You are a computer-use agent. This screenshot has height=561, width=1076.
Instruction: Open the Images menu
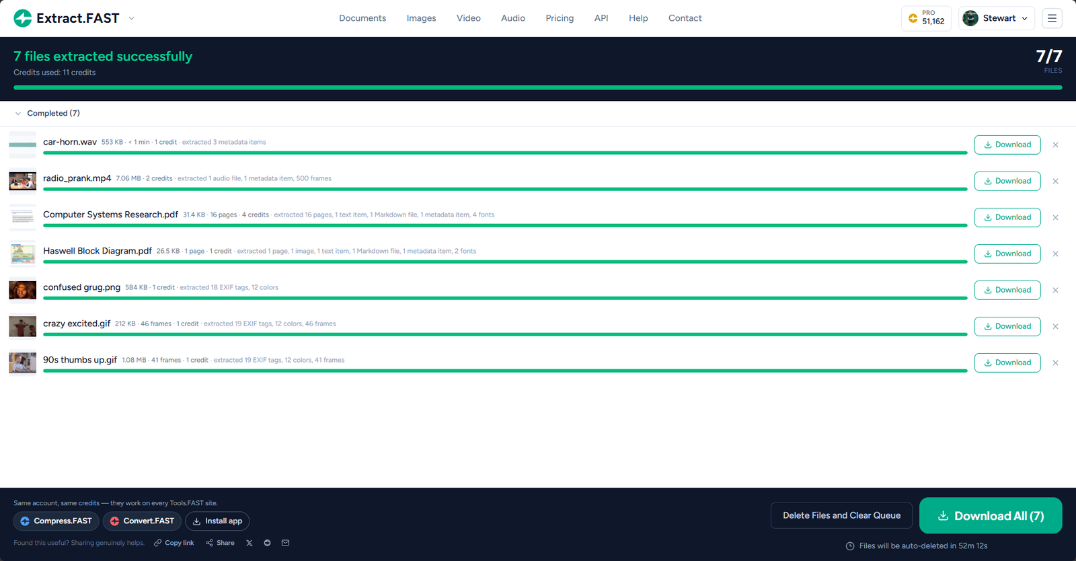[421, 18]
